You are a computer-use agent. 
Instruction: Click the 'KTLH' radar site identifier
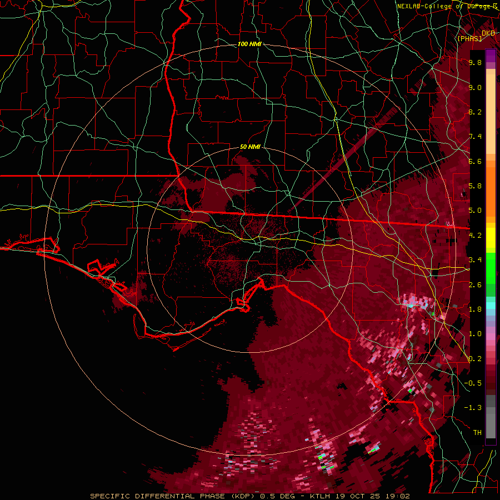pos(319,496)
